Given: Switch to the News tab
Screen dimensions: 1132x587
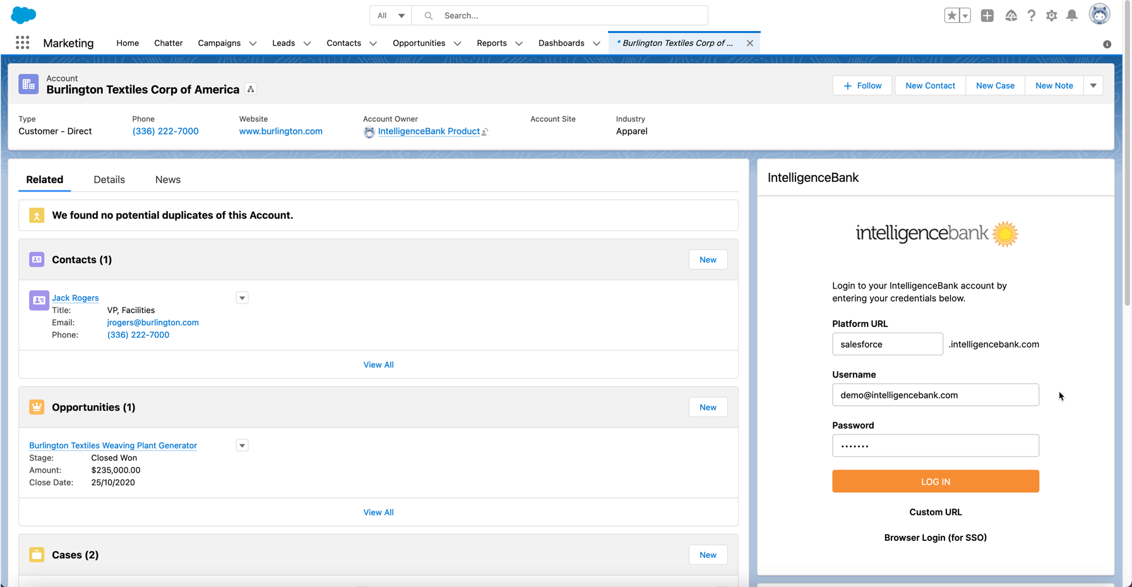Looking at the screenshot, I should tap(168, 180).
